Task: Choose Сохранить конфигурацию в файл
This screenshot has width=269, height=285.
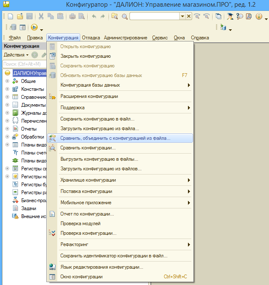Action: click(x=120, y=119)
